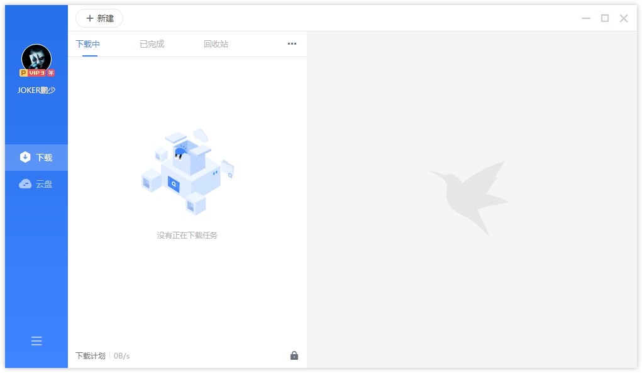
Task: Expand the three-dot more options menu
Action: [x=292, y=44]
